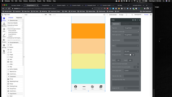Click the Profile icon in the bottom navigation

coord(76,87)
